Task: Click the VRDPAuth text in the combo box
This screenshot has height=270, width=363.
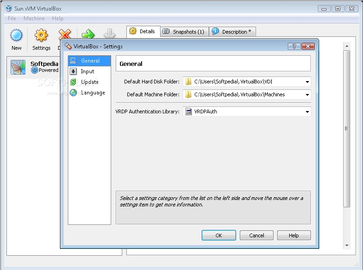Action: click(x=206, y=112)
